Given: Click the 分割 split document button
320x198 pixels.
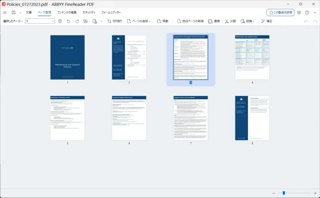Looking at the screenshot, I should tap(230, 21).
